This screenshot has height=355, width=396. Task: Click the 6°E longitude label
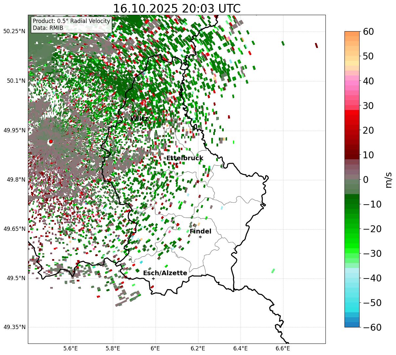(x=156, y=349)
